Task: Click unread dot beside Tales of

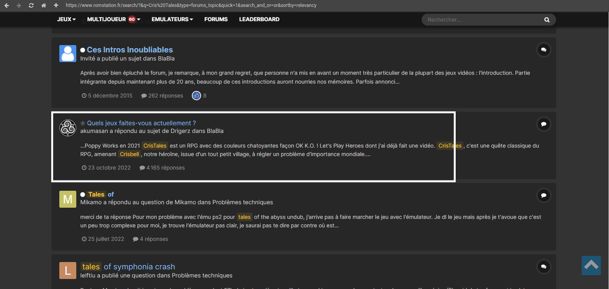Action: coord(82,195)
